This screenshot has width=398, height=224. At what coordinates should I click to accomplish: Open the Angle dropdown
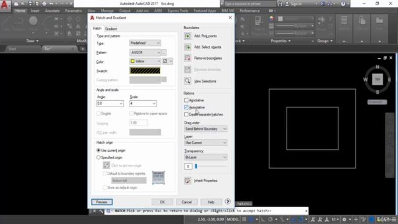(x=121, y=104)
